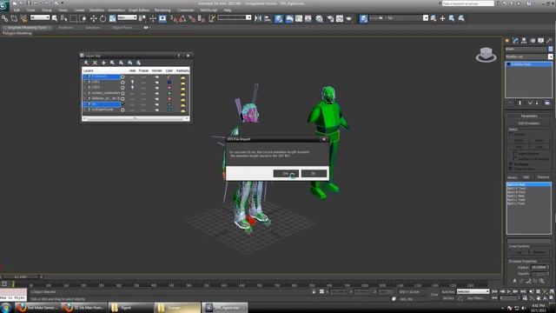
Task: Open the Motion tab in command panel
Action: point(533,41)
